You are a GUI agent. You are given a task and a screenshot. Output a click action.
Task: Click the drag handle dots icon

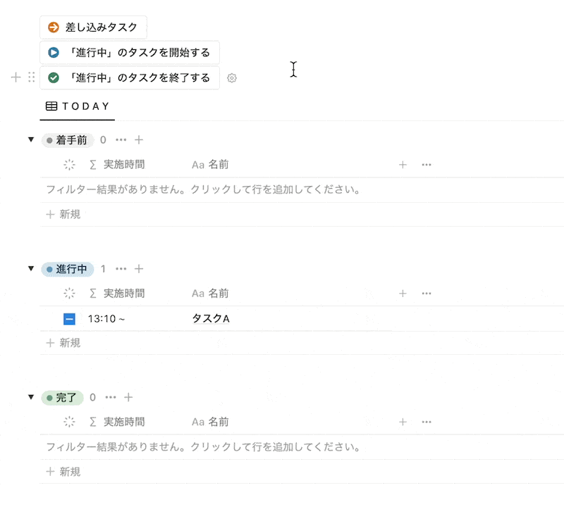click(x=31, y=77)
